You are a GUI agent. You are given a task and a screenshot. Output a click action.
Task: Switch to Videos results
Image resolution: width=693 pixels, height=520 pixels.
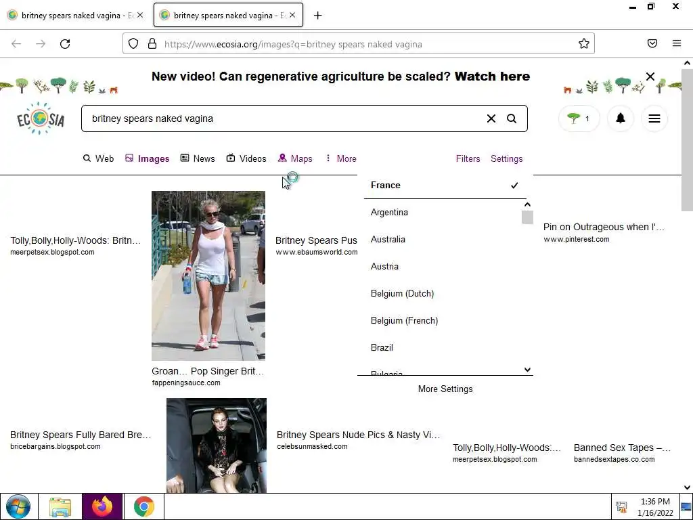click(x=246, y=158)
